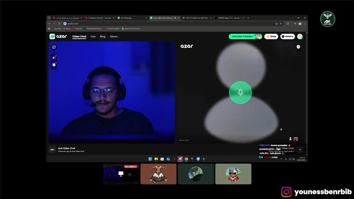Open the IAM bookmarks folder
Screen dimensions: 354x199
58,29
